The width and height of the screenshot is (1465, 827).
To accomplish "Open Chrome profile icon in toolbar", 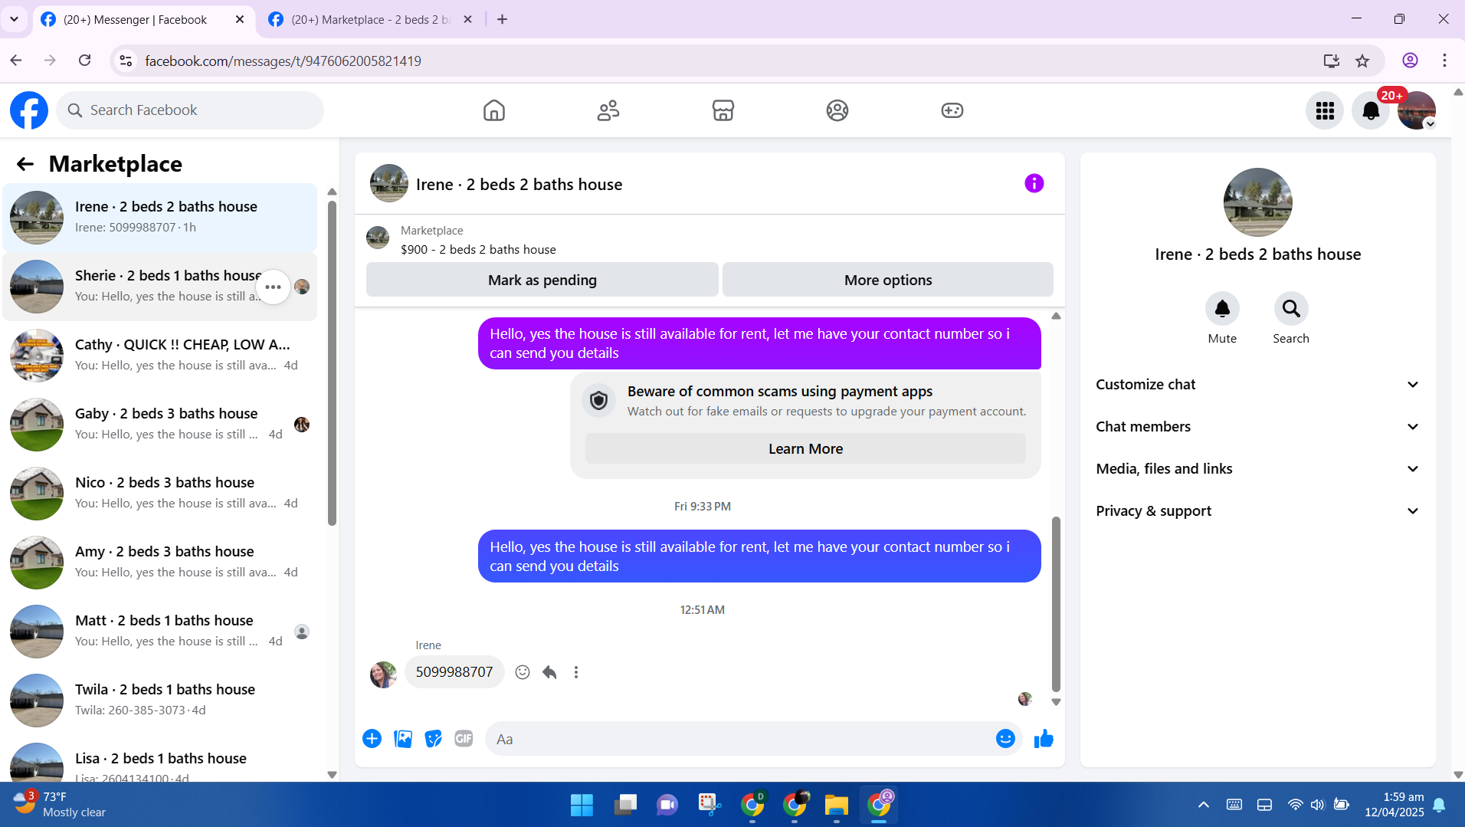I will click(1410, 61).
